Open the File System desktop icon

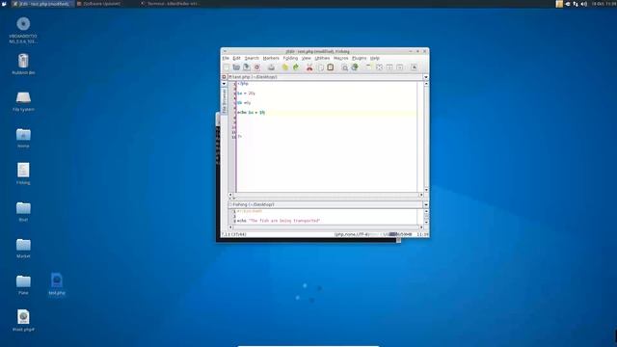pyautogui.click(x=23, y=101)
